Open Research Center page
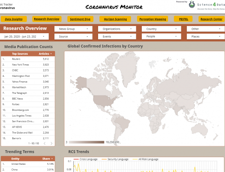This screenshot has width=225, height=172. 211,19
